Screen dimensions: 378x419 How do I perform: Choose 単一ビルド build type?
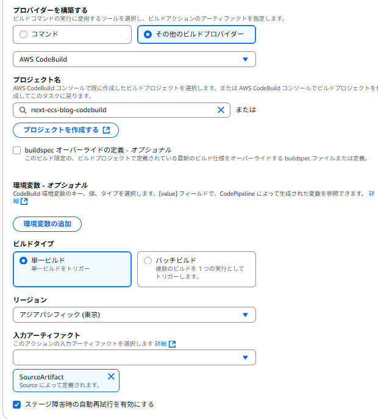point(24,260)
